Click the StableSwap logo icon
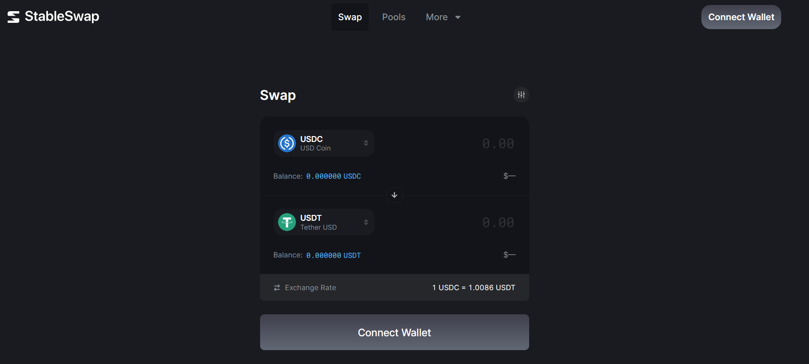 click(13, 17)
